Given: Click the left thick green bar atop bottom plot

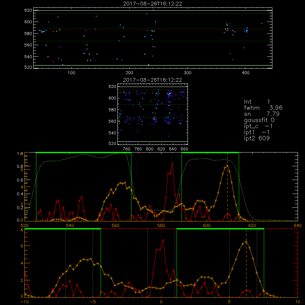Looking at the screenshot, I should click(63, 229).
